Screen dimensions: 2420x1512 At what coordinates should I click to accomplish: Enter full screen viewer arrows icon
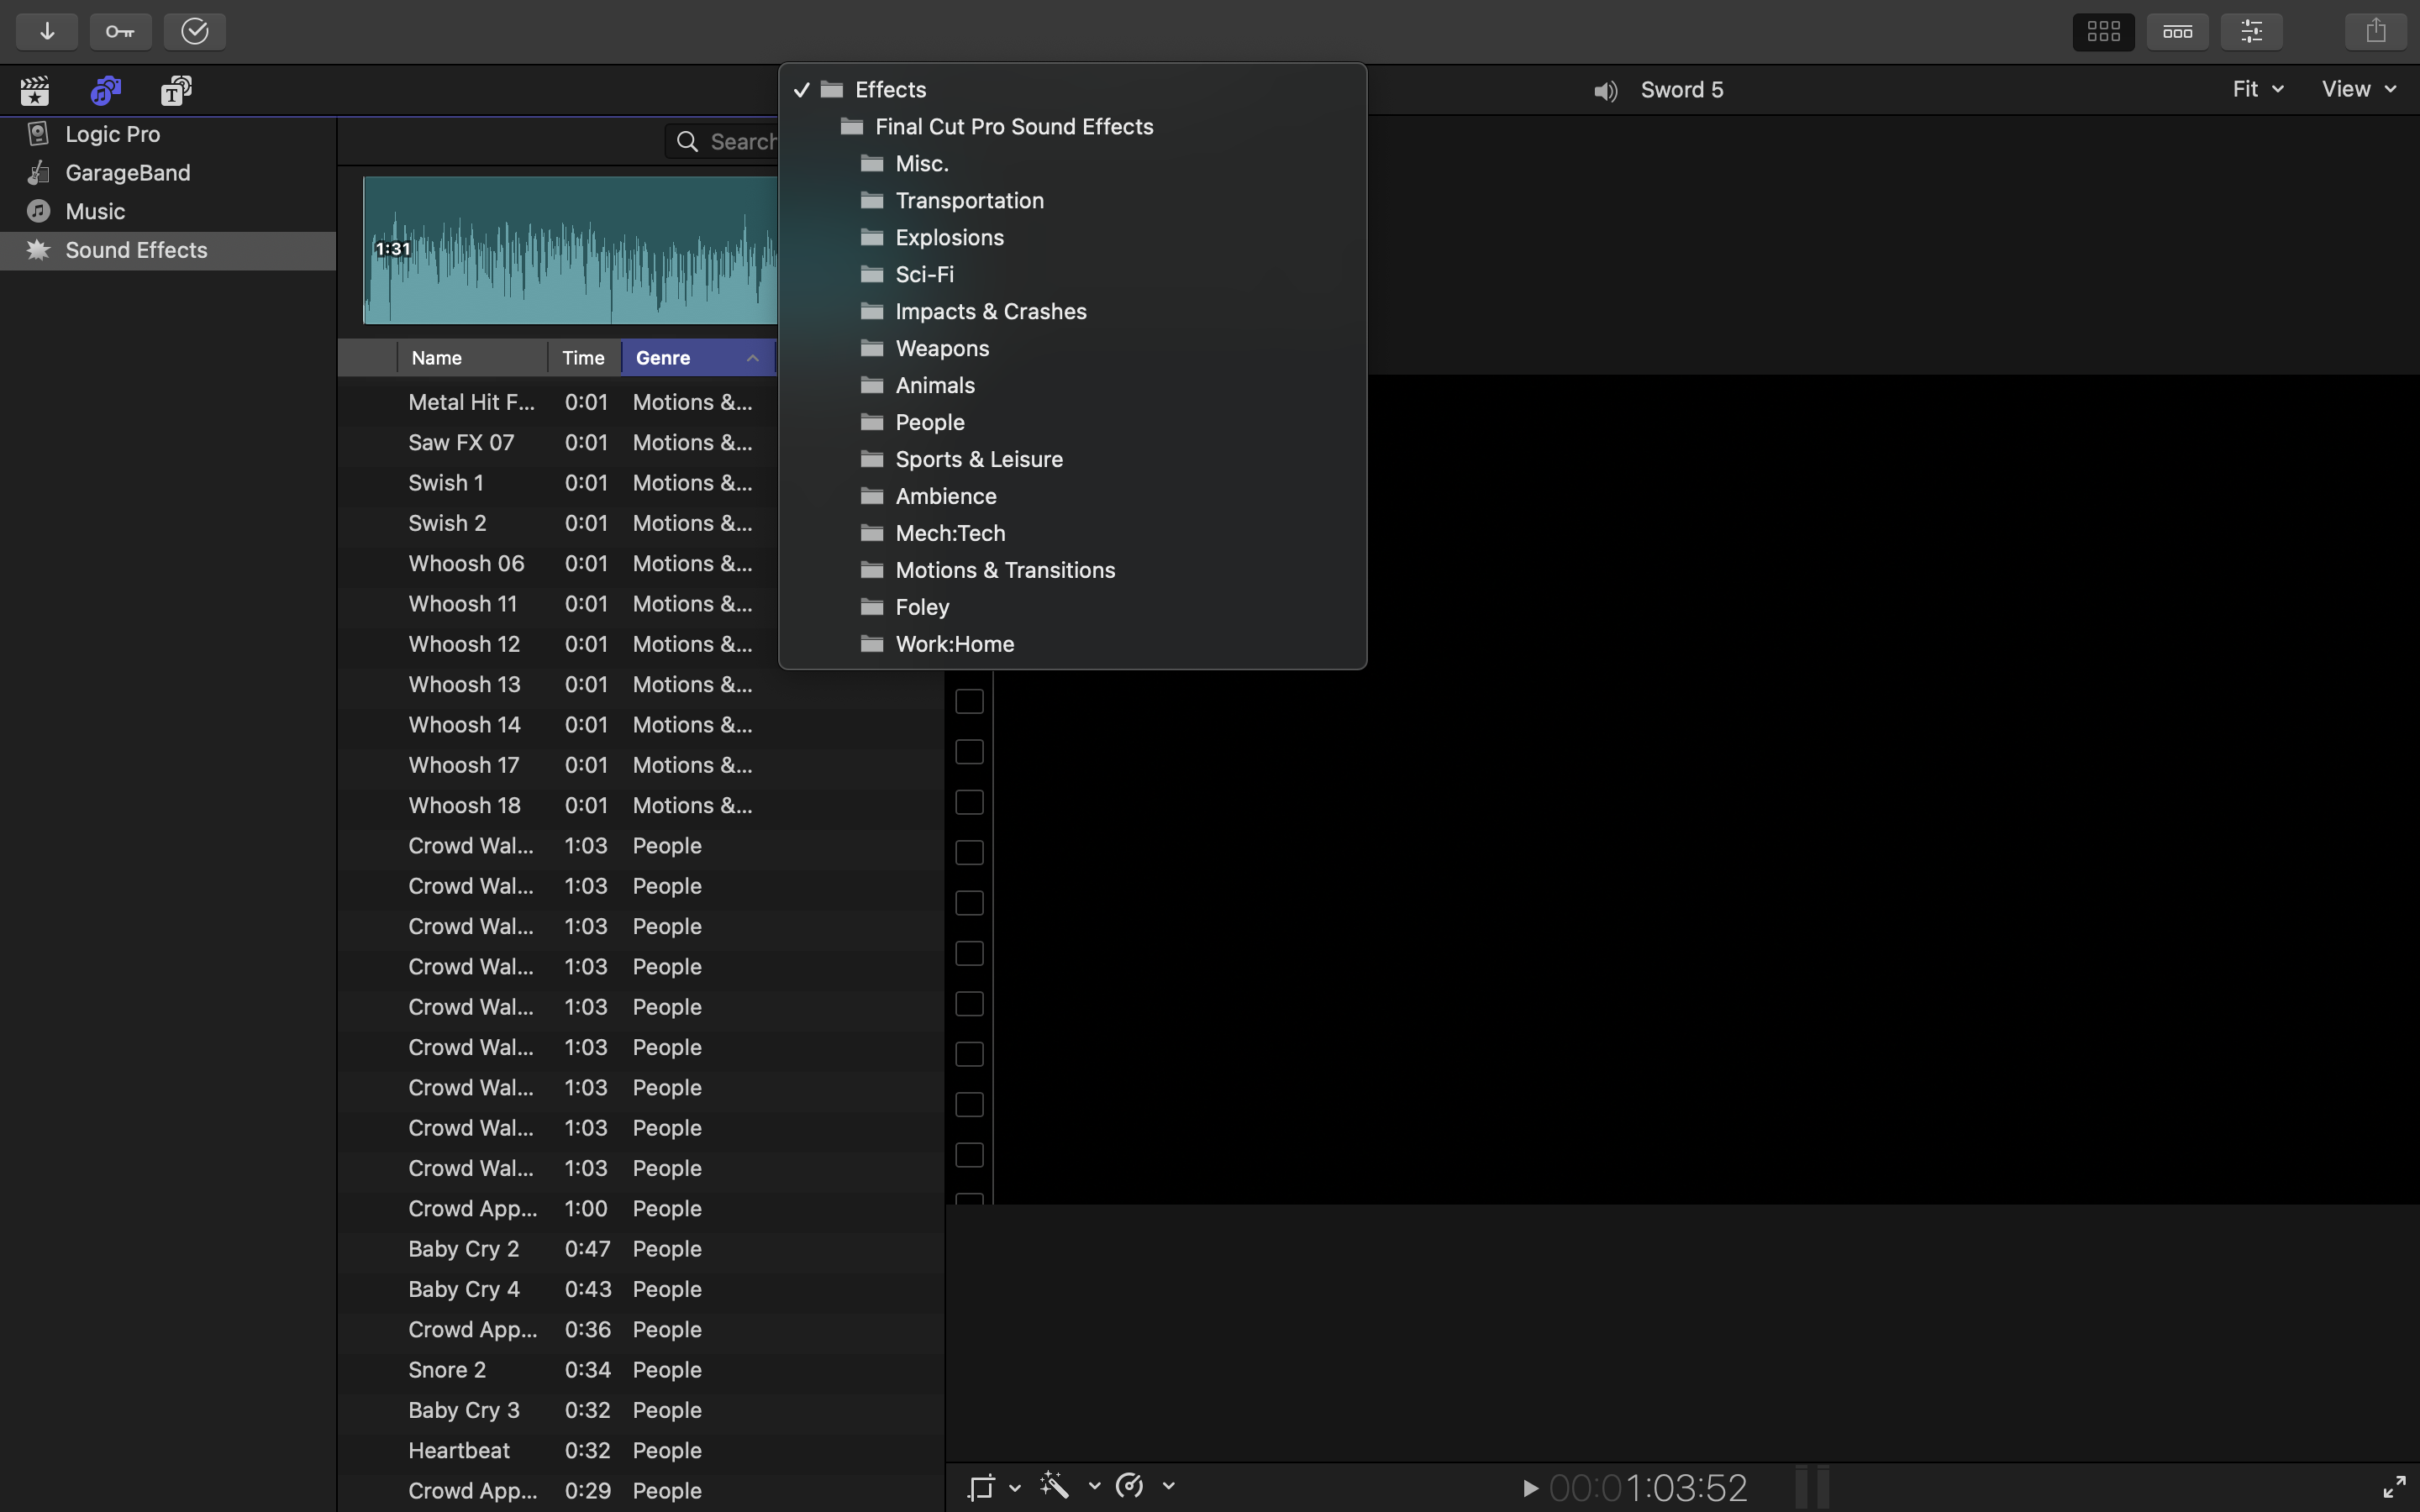pos(2394,1486)
